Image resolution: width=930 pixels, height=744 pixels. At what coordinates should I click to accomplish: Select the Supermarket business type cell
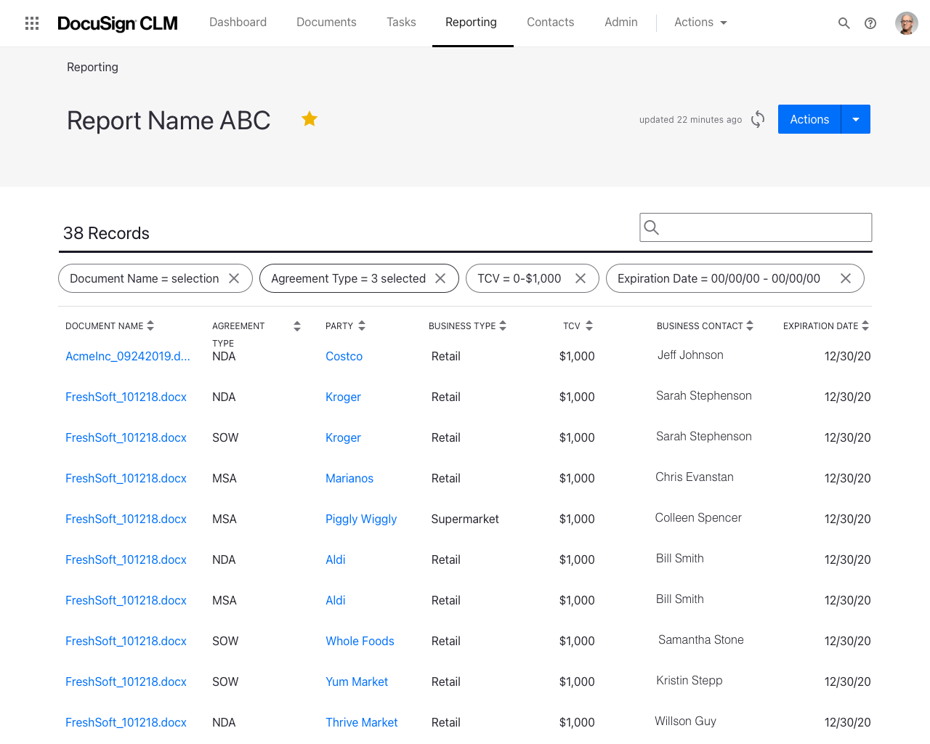click(465, 519)
